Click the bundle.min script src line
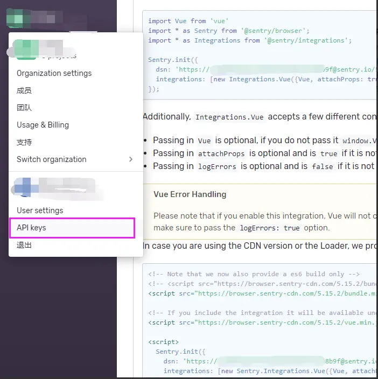 (262, 293)
